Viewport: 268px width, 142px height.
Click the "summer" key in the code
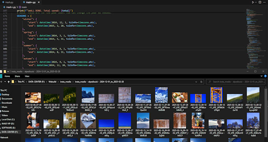point(27,45)
